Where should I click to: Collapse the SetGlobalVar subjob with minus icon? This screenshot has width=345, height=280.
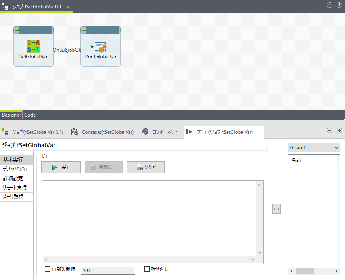click(17, 30)
